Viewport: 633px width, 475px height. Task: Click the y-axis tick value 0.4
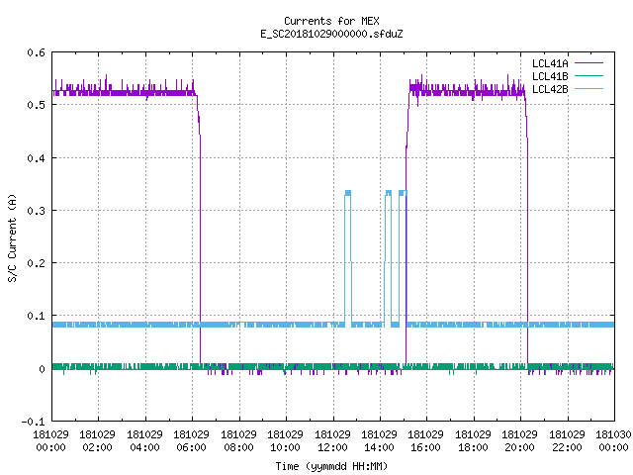click(x=36, y=158)
